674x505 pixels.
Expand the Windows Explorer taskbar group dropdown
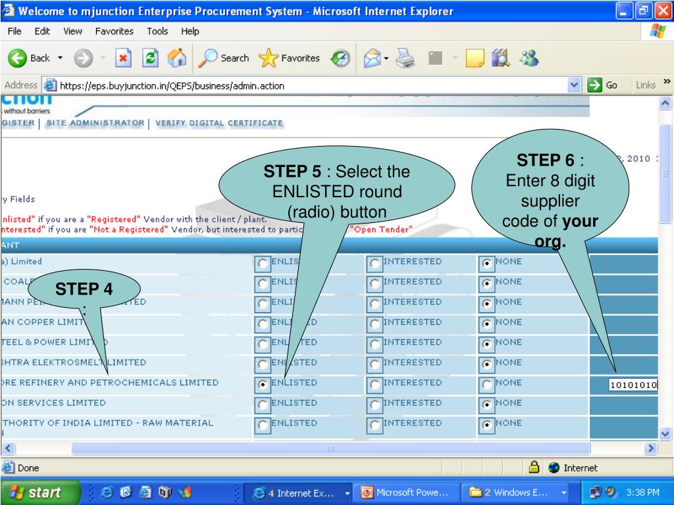pyautogui.click(x=563, y=493)
